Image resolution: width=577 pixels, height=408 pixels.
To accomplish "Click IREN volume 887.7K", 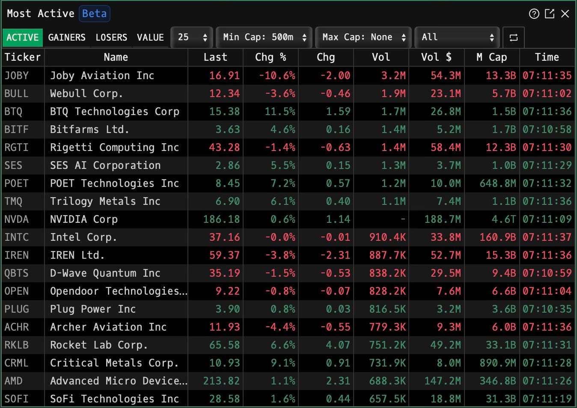I will pyautogui.click(x=387, y=255).
